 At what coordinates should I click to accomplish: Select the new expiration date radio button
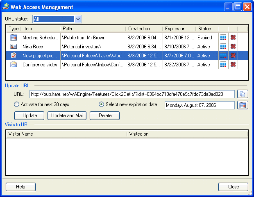click(102, 104)
